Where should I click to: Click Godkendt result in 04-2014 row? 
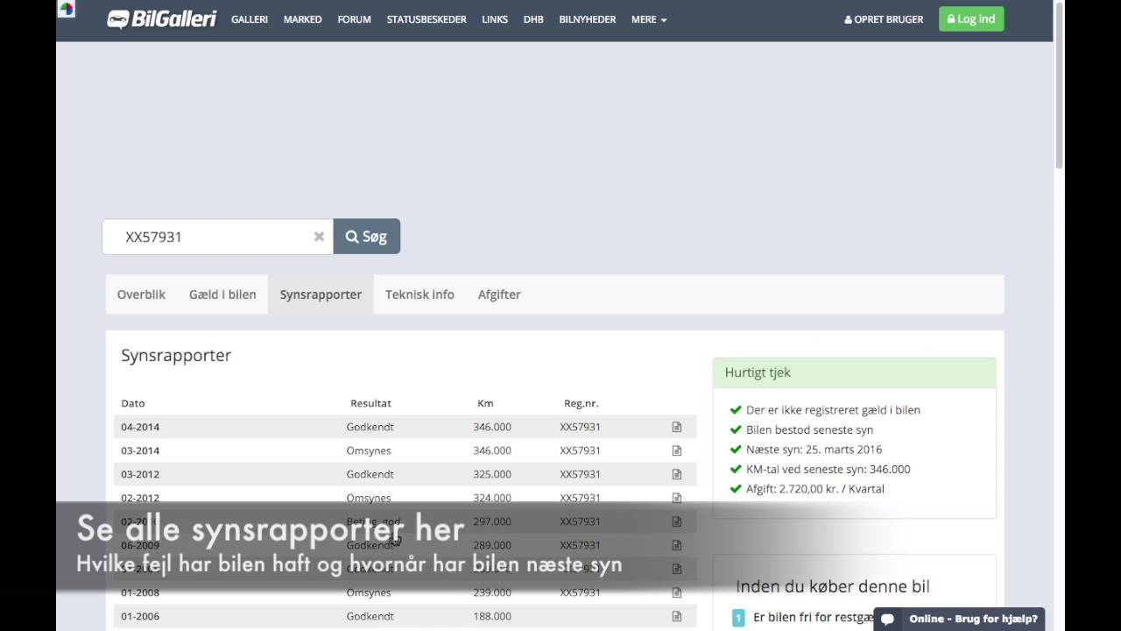pyautogui.click(x=370, y=427)
